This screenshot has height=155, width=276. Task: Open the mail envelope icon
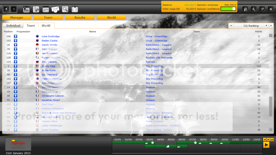click(55, 9)
